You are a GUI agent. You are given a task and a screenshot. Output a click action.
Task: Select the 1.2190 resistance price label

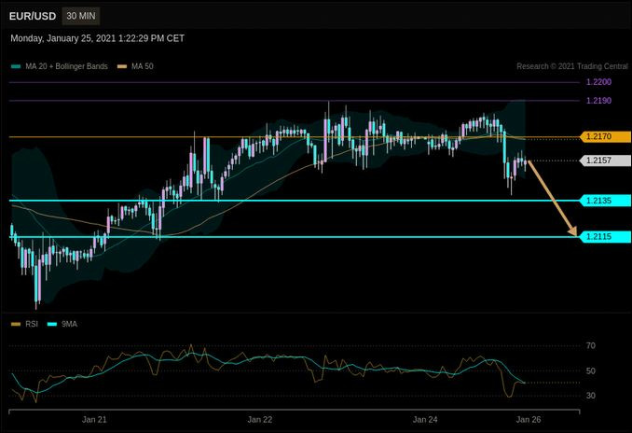click(x=598, y=101)
